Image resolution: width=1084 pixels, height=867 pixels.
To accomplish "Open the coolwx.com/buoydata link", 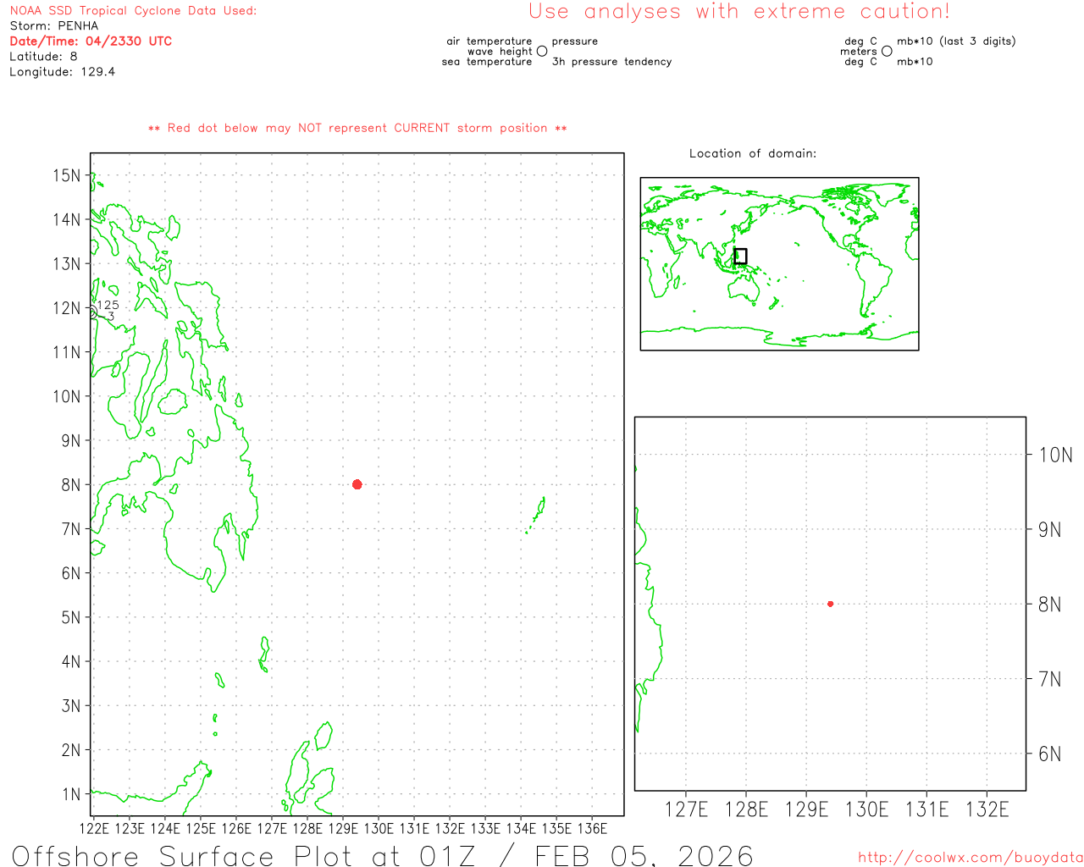I will coord(970,858).
